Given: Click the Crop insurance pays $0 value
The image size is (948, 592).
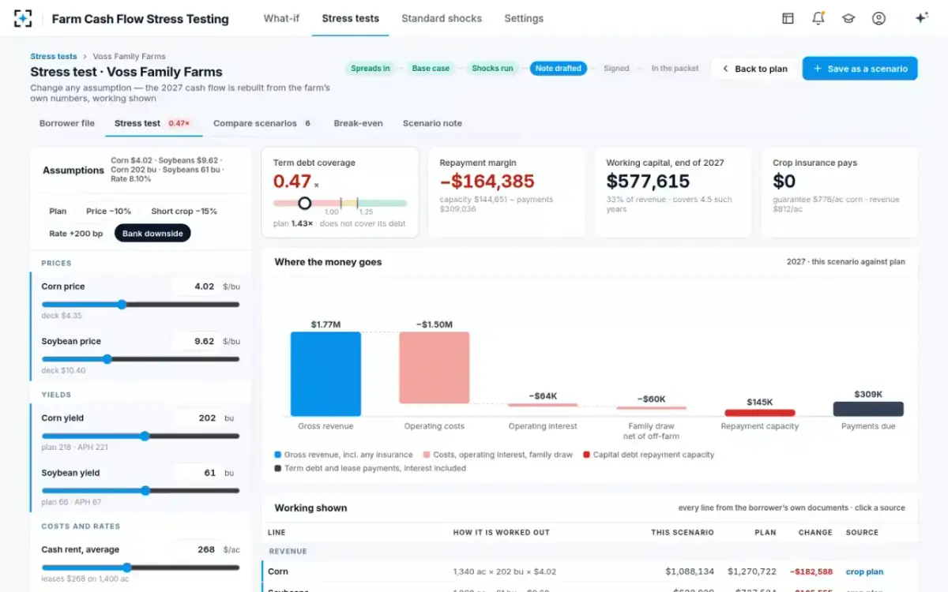Looking at the screenshot, I should coord(784,182).
